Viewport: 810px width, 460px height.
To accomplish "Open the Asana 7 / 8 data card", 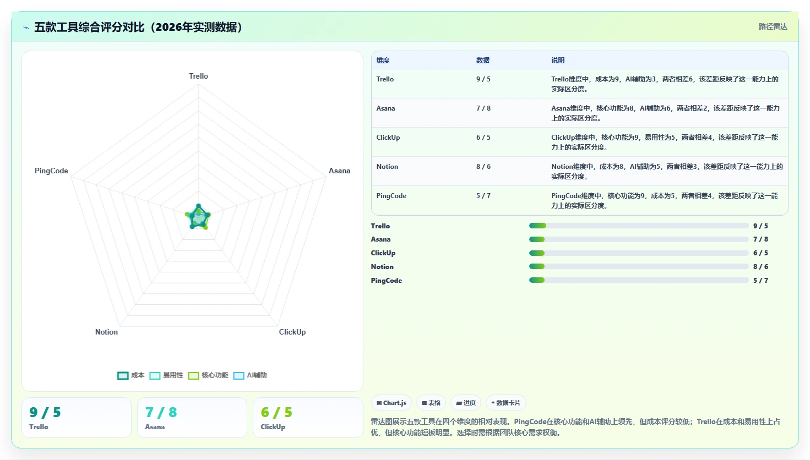I will coord(192,418).
